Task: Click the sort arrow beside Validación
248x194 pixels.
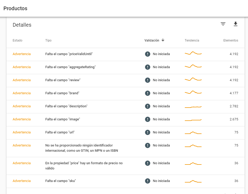Action: click(163, 40)
